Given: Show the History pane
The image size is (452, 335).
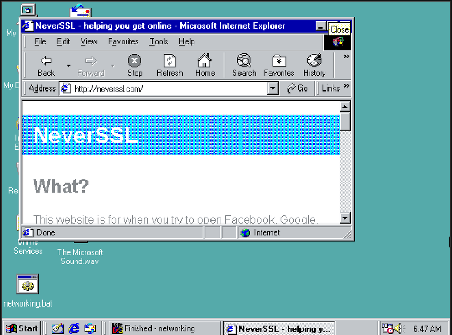Looking at the screenshot, I should (314, 66).
